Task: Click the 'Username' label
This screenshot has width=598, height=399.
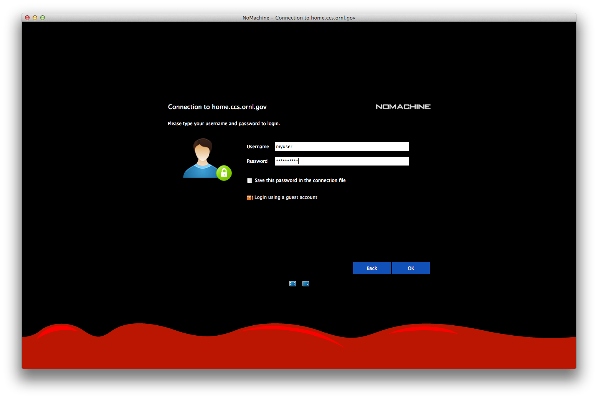Action: [x=258, y=147]
